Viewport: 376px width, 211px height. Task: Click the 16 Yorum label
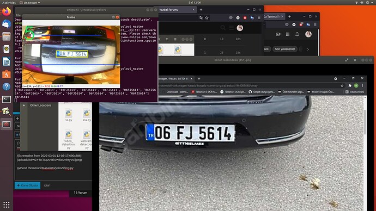pyautogui.click(x=81, y=193)
